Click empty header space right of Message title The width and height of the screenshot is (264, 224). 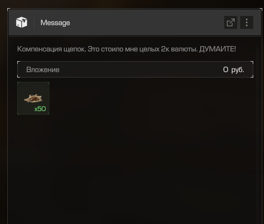point(146,22)
